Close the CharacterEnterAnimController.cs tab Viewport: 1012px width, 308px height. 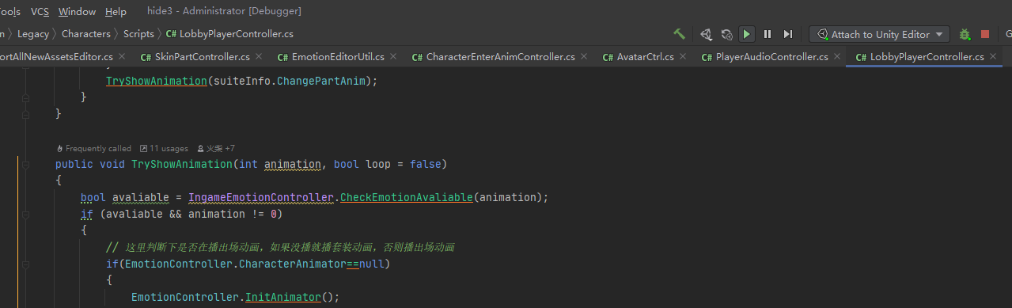click(584, 56)
